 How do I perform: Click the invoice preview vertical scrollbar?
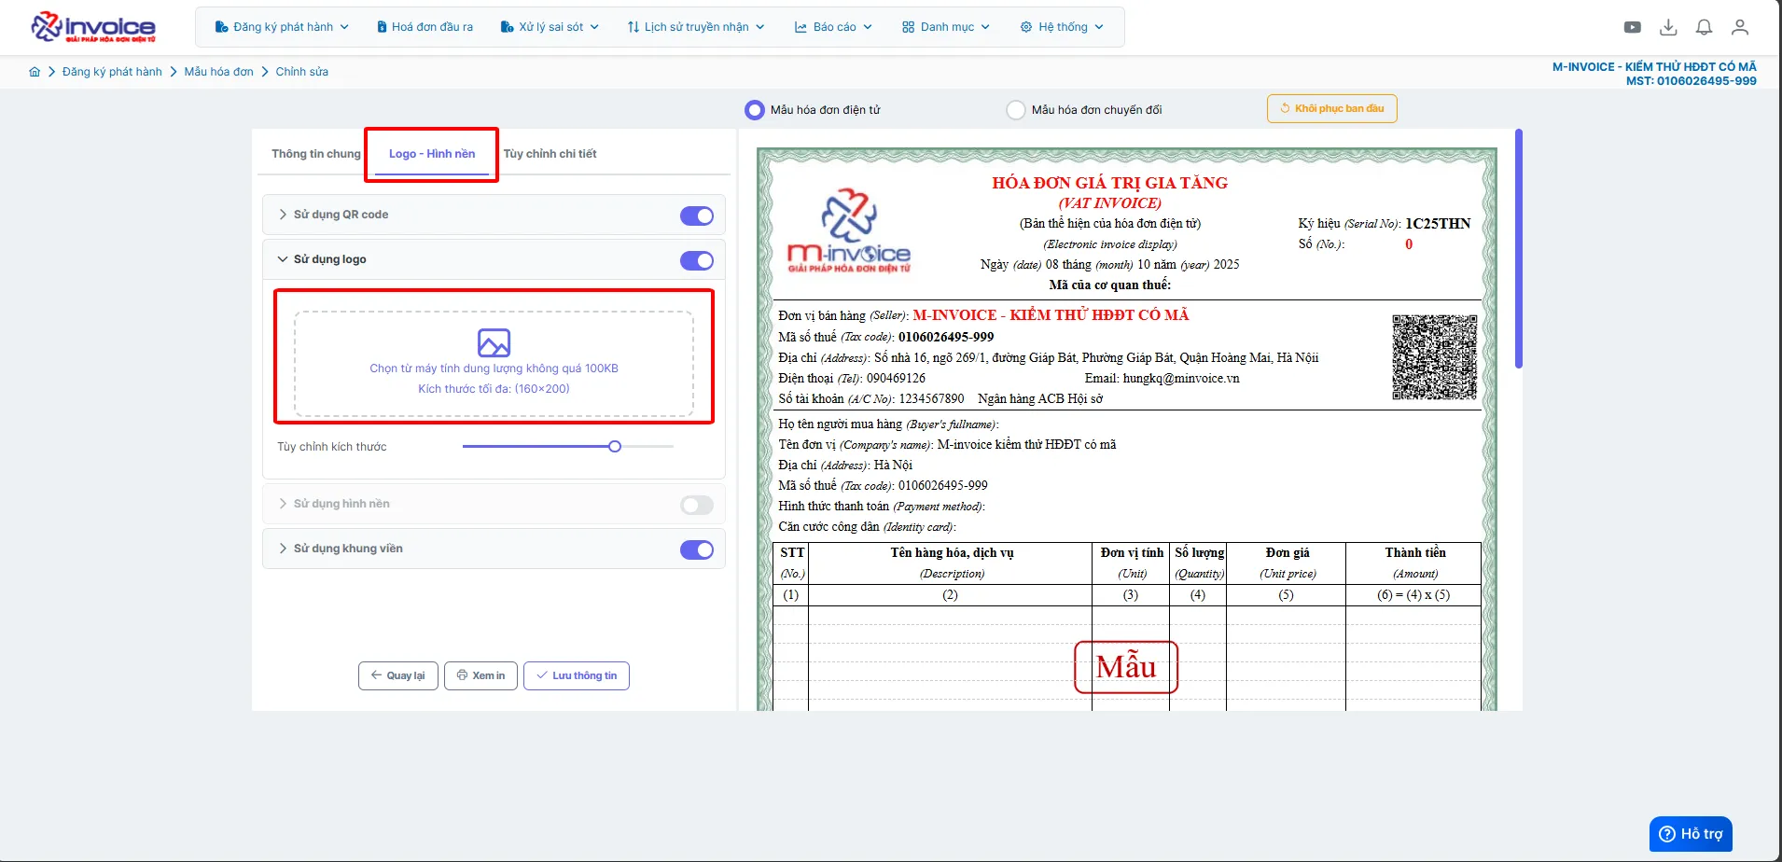(x=1519, y=248)
